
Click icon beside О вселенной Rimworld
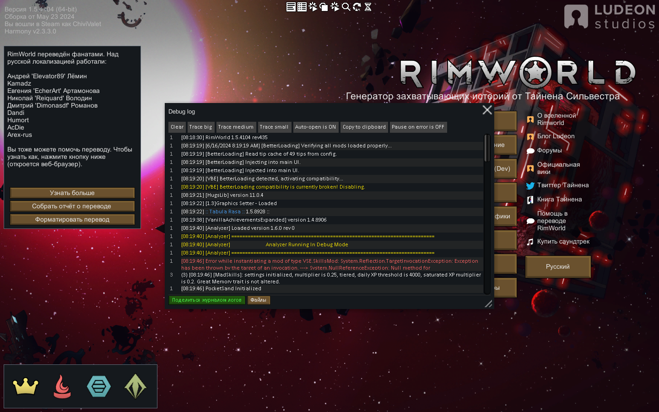click(x=530, y=119)
